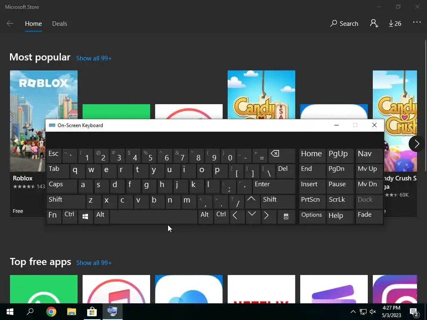Click the muted volume tray icon

pyautogui.click(x=373, y=312)
